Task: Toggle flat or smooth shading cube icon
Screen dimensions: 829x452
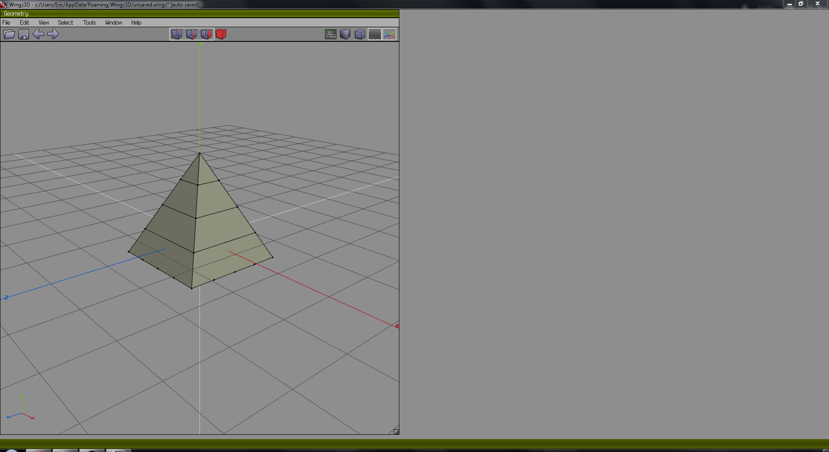Action: pyautogui.click(x=345, y=34)
